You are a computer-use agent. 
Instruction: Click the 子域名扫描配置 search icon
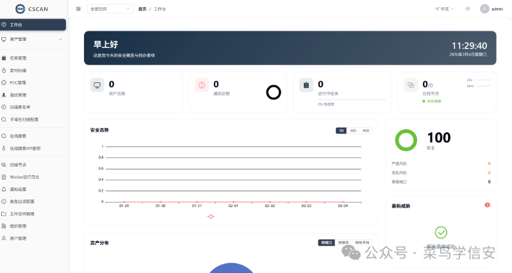tap(4, 120)
